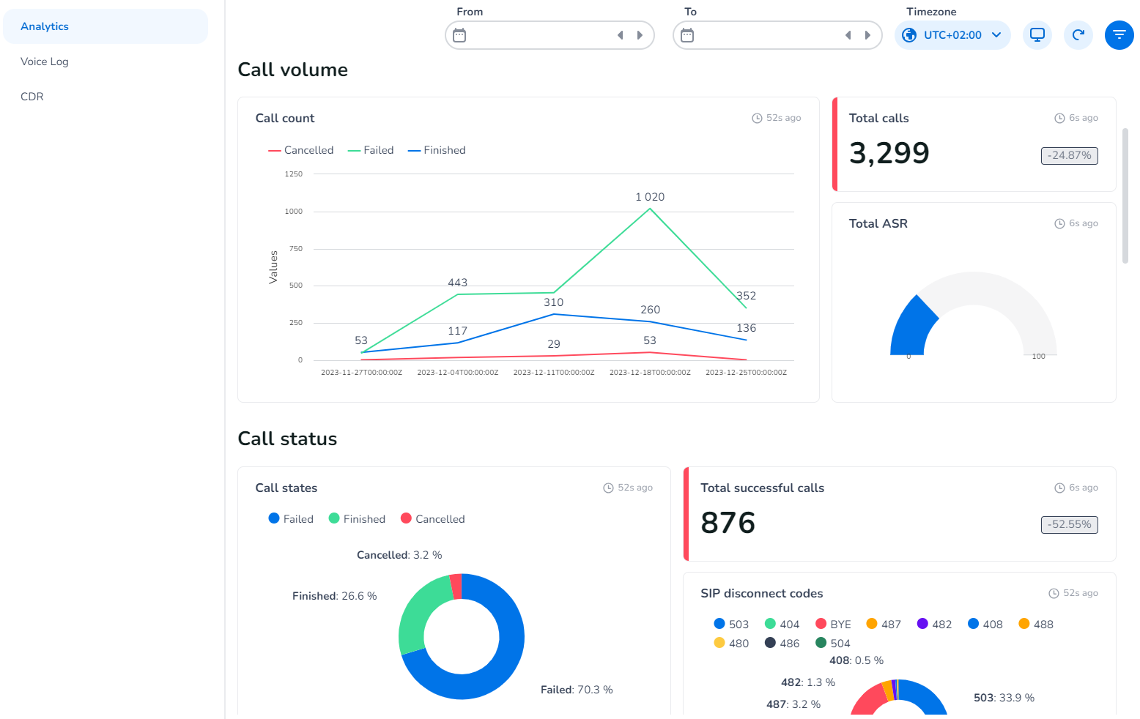Toggle the 503 code in the SIP legend
The image size is (1140, 719).
tap(731, 624)
